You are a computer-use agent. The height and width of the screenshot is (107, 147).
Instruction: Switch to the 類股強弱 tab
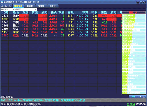18,6
